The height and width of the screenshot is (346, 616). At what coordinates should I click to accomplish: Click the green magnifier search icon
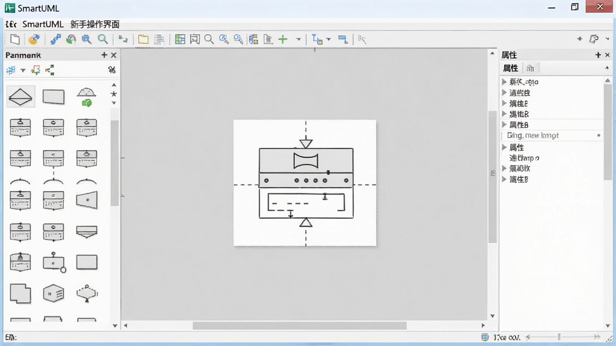pyautogui.click(x=102, y=39)
